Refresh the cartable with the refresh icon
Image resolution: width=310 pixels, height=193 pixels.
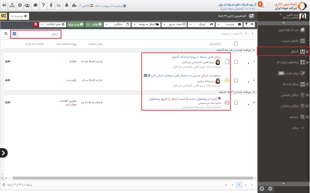click(252, 16)
